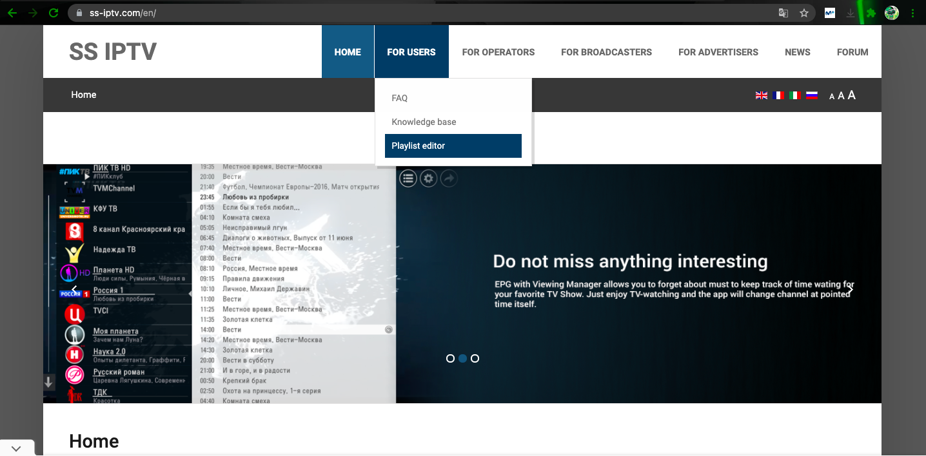Open the Chrome extensions puzzle icon

pyautogui.click(x=871, y=13)
